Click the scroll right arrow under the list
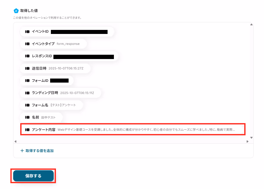Viewport: 264px width, 189px height. tap(248, 142)
